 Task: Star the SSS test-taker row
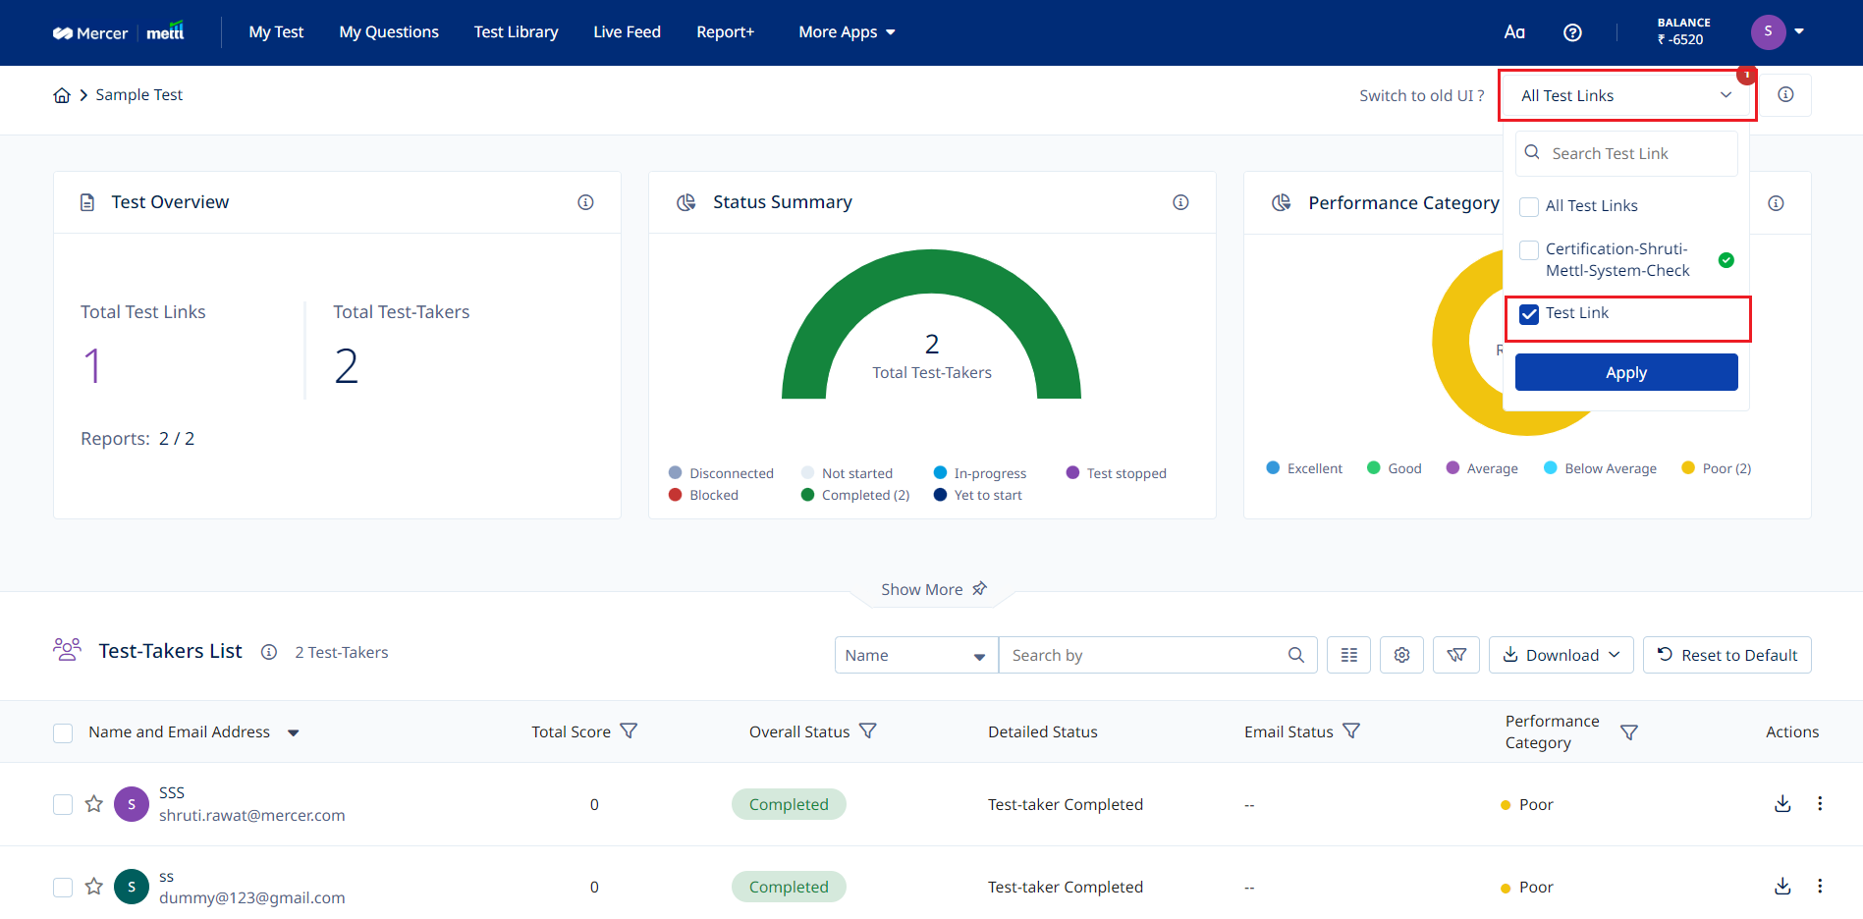coord(94,804)
